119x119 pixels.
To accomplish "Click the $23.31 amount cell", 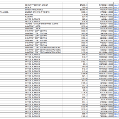I will (x=75, y=100).
